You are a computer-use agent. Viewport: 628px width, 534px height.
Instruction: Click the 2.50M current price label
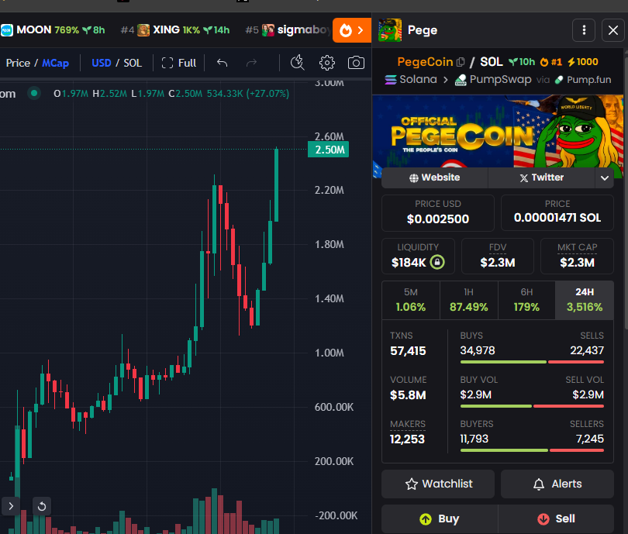[x=329, y=150]
